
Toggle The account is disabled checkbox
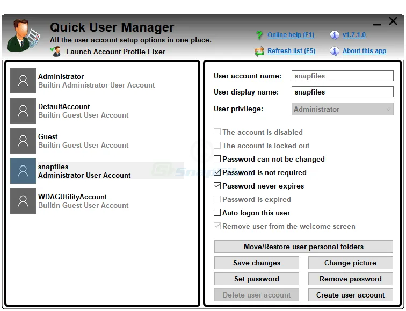coord(217,132)
